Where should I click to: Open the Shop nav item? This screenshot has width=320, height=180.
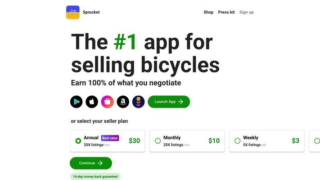tap(208, 12)
